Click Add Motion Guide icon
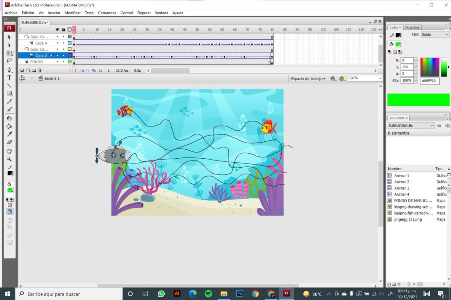The width and height of the screenshot is (451, 300). [x=28, y=70]
